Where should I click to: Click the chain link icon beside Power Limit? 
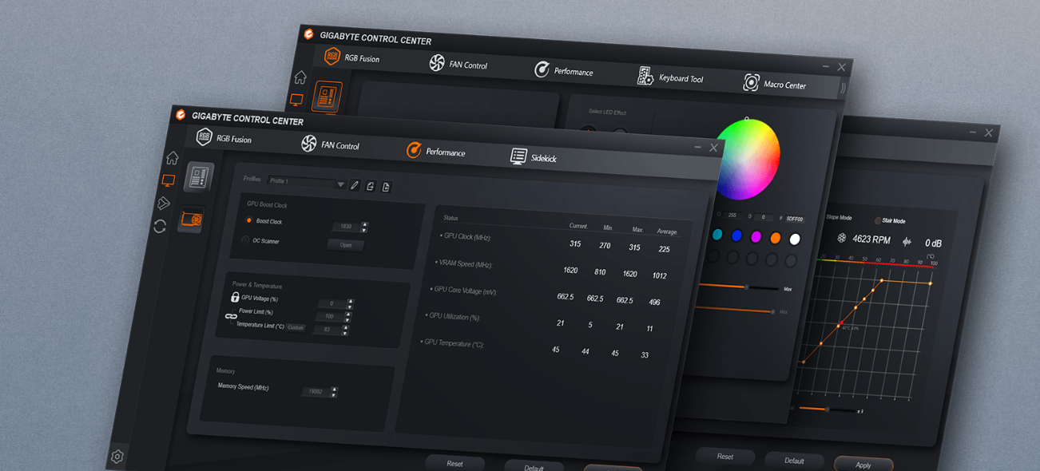click(231, 316)
